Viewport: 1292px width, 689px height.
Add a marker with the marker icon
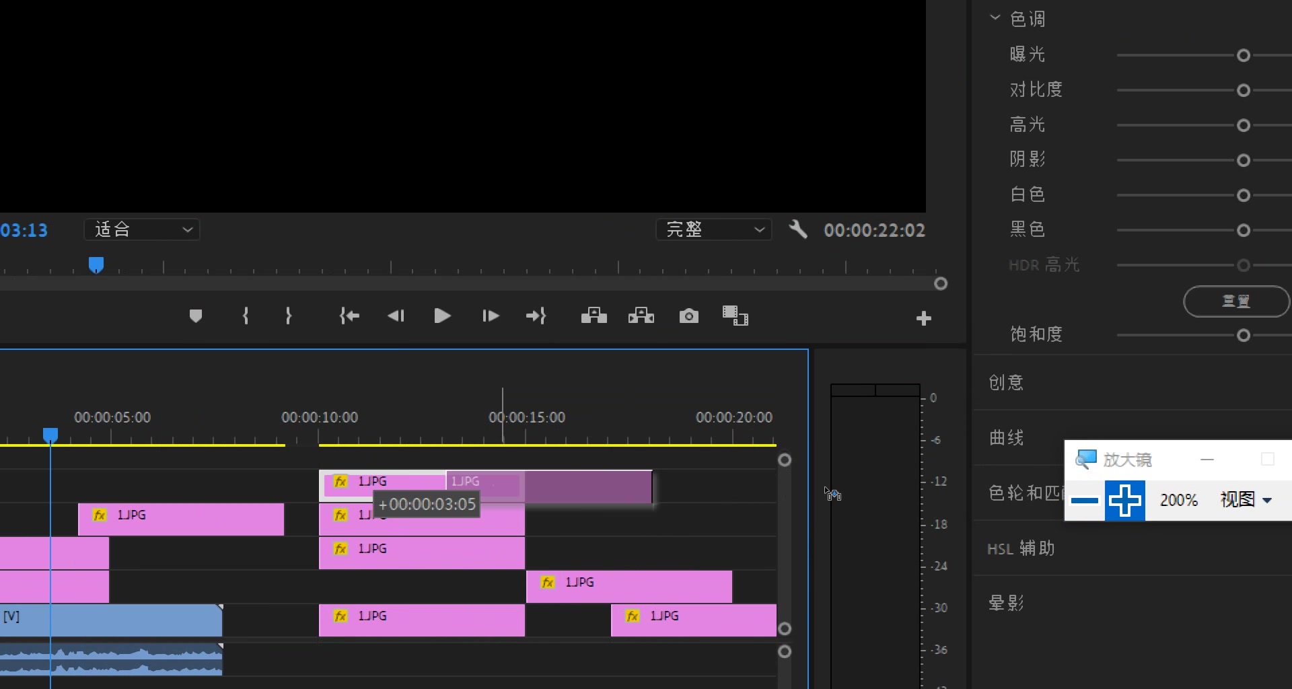[196, 316]
